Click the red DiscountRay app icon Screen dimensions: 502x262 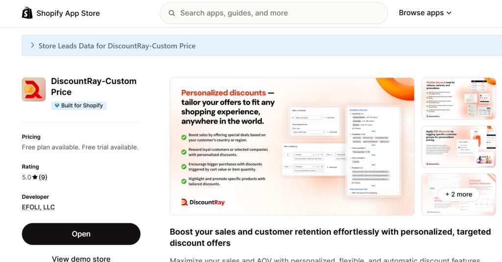[x=34, y=89]
